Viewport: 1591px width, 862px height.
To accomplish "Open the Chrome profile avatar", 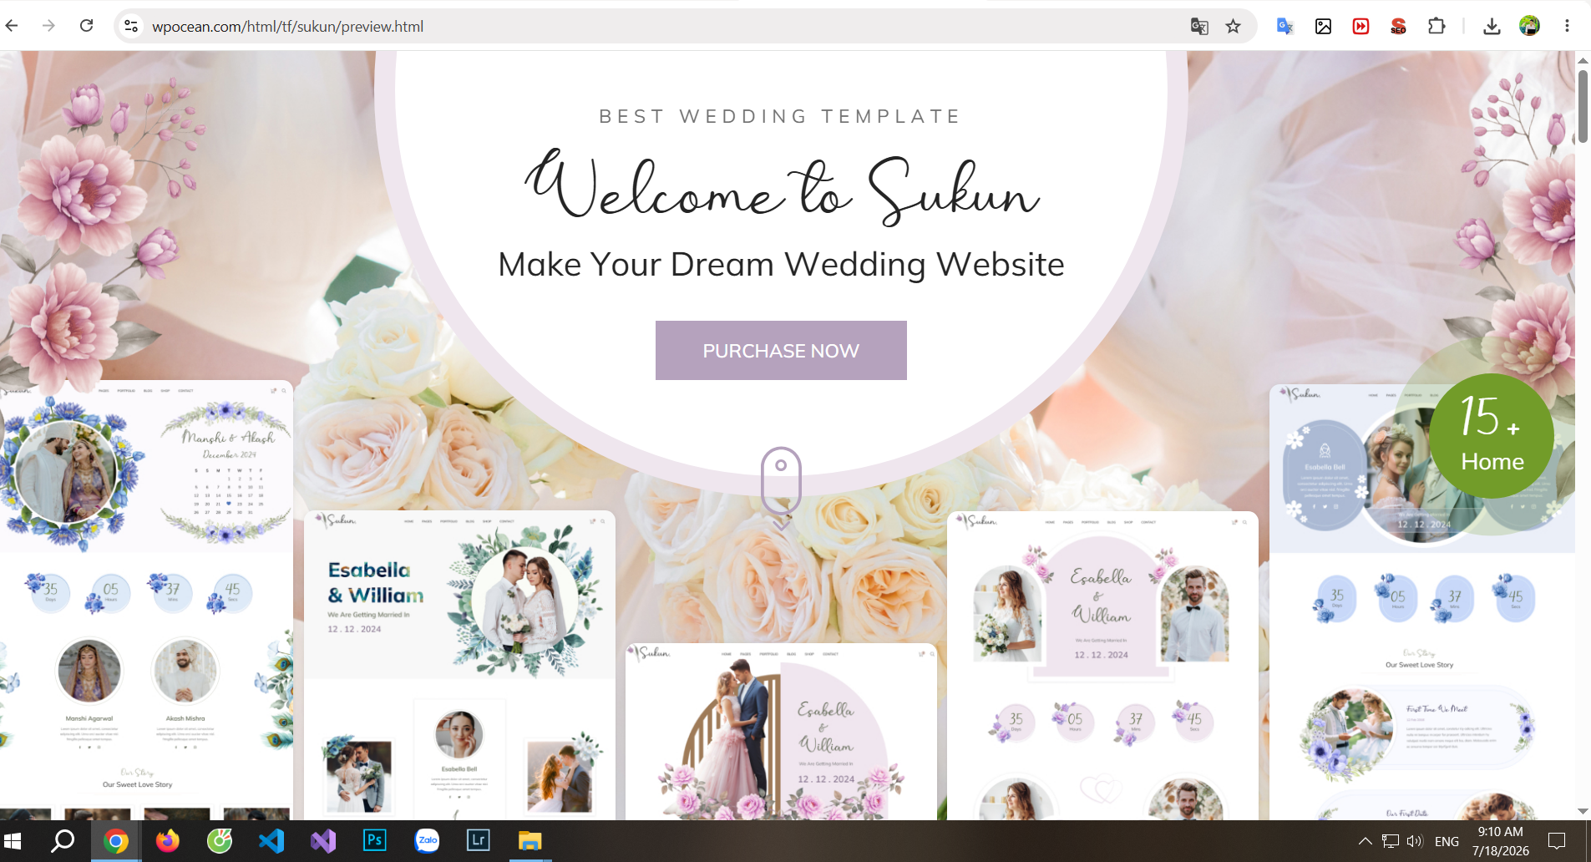I will 1529,26.
